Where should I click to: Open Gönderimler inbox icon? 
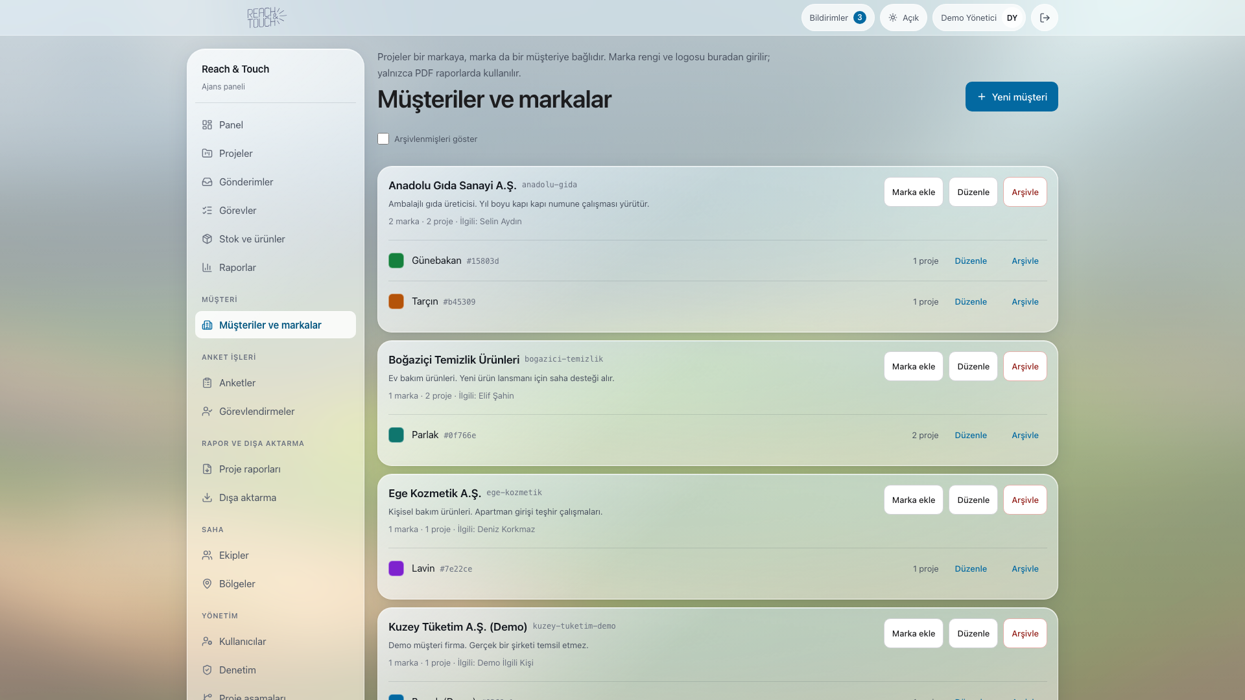pos(207,182)
